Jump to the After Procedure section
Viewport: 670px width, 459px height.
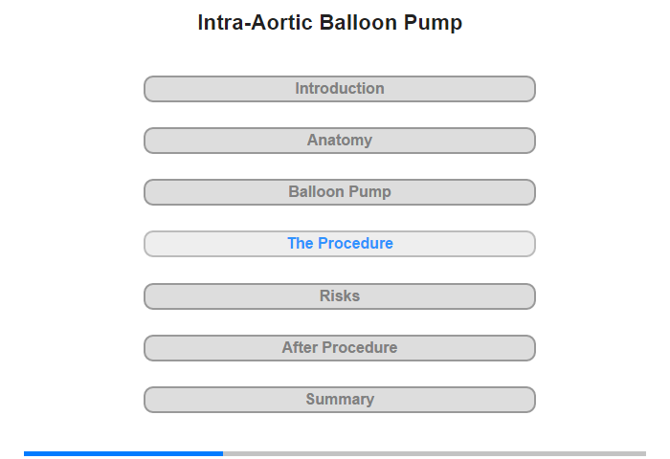(x=339, y=348)
